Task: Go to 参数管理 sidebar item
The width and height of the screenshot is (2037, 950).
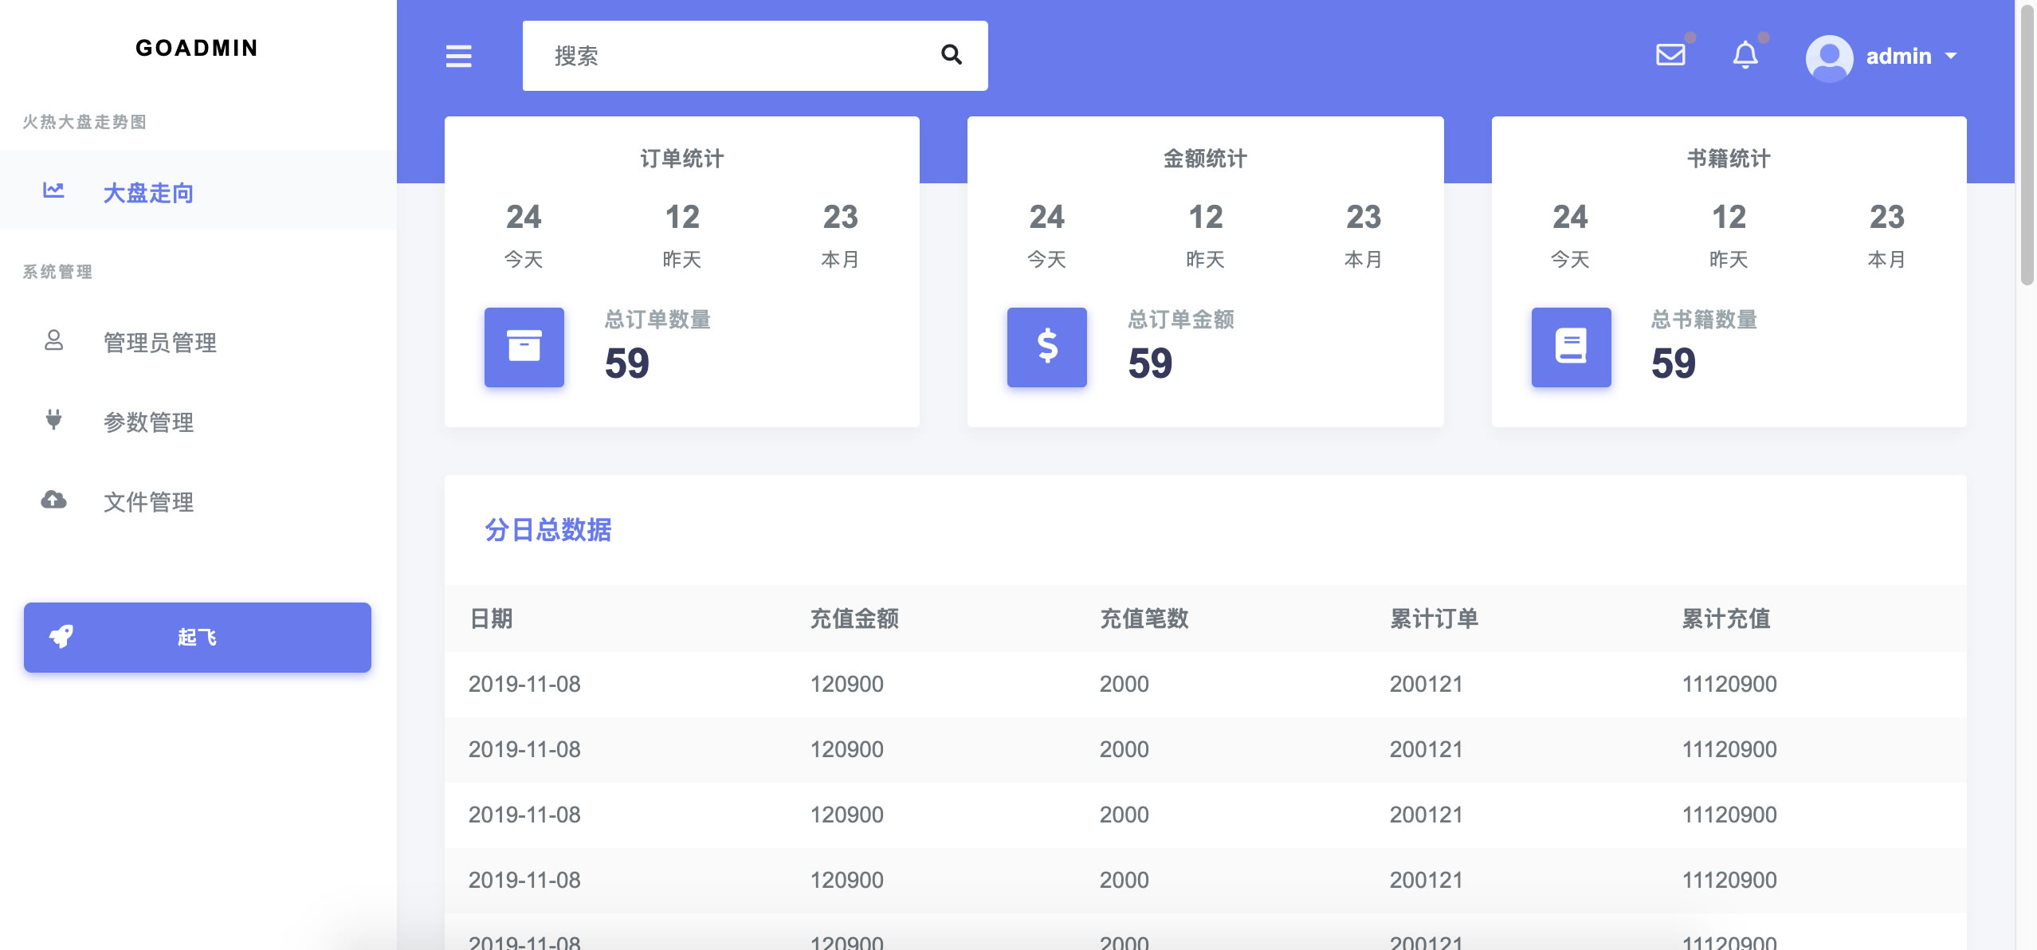Action: [x=148, y=422]
